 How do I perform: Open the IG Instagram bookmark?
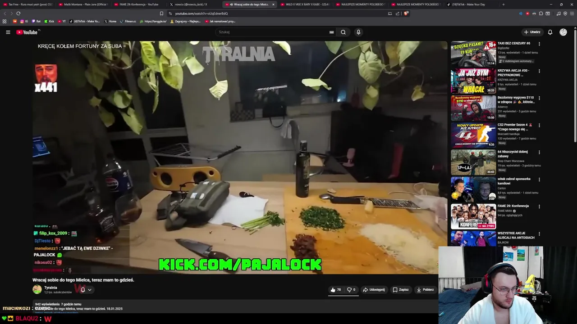(24, 21)
